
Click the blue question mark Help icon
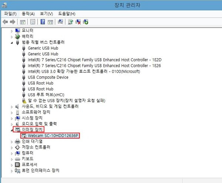pyautogui.click(x=43, y=22)
